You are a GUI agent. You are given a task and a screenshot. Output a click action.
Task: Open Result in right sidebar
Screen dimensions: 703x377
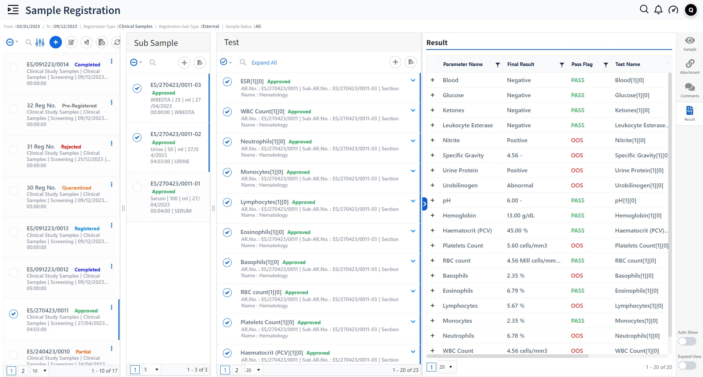pyautogui.click(x=690, y=113)
